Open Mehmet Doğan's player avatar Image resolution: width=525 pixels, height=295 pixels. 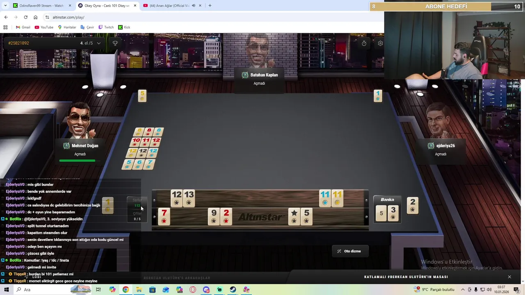coord(81,120)
